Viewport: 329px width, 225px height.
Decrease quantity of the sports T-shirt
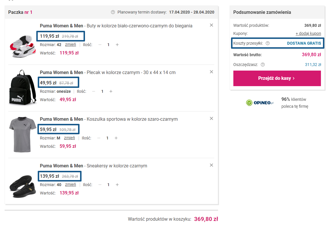(x=99, y=138)
